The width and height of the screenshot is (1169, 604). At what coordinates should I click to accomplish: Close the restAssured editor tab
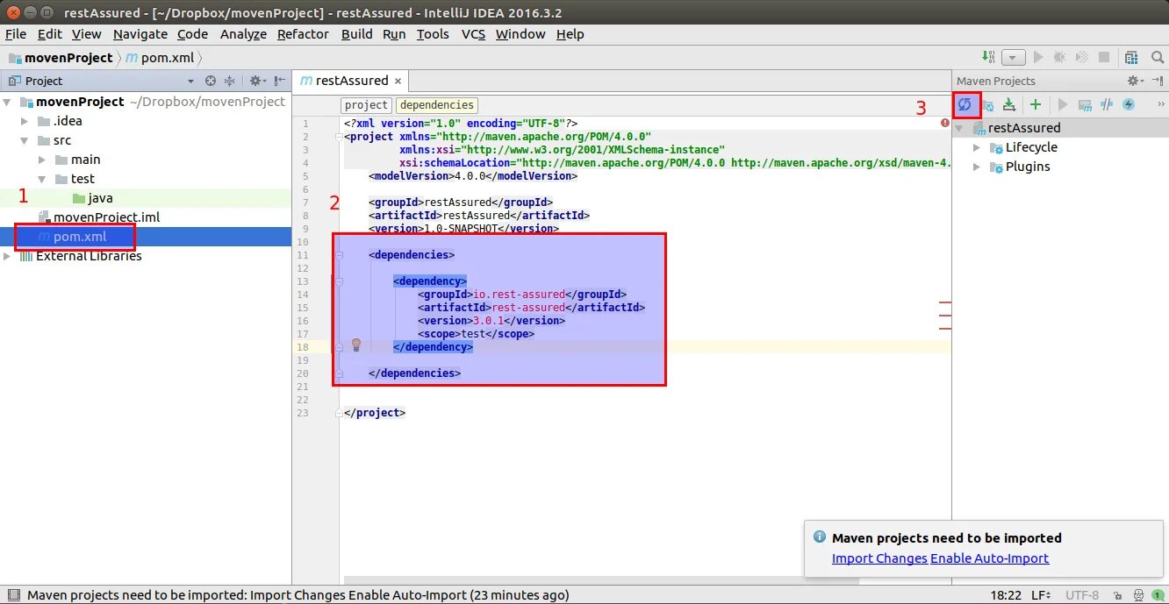point(398,81)
